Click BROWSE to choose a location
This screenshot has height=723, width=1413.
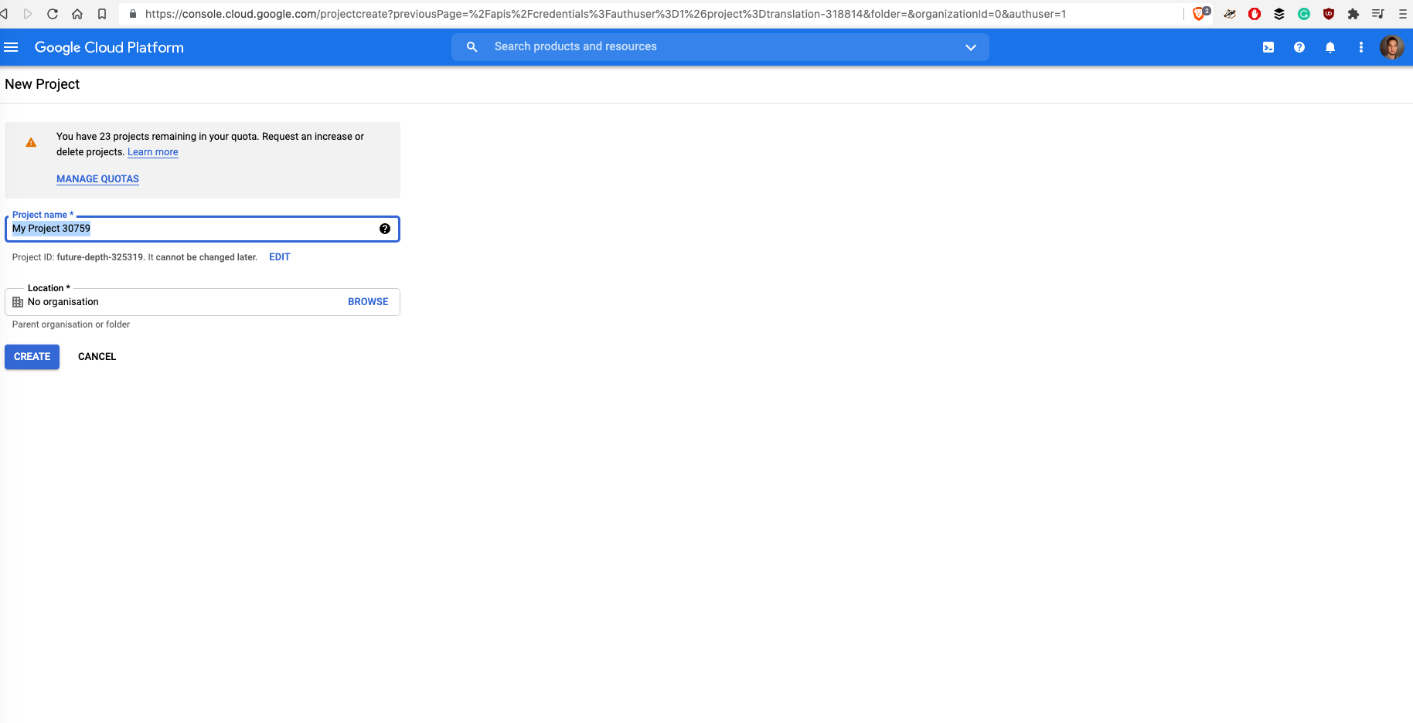click(x=368, y=302)
